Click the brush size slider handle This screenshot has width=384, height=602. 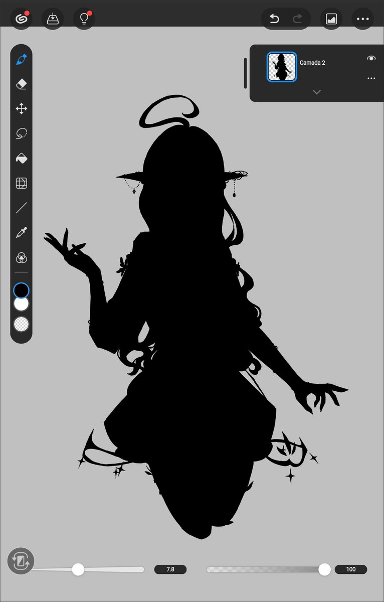[x=78, y=569]
